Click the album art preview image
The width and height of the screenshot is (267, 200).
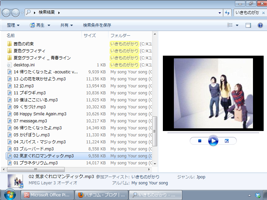[213, 93]
